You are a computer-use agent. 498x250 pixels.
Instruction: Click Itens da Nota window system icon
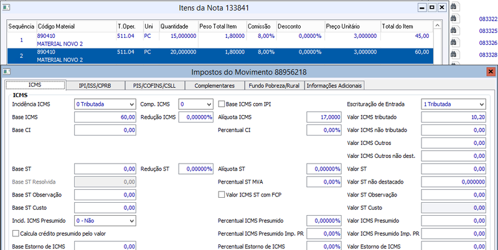pyautogui.click(x=6, y=7)
